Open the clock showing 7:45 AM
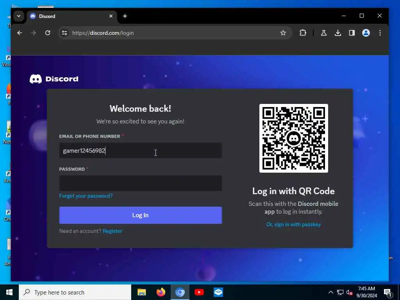The width and height of the screenshot is (400, 300). 366,292
